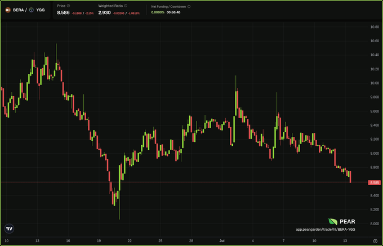Image resolution: width=383 pixels, height=246 pixels.
Task: Click the 7 date label on time axis
Action: pyautogui.click(x=283, y=241)
